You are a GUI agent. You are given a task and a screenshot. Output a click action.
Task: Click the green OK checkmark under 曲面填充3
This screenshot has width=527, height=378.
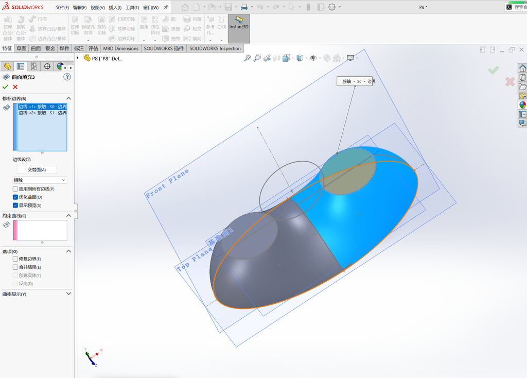[5, 87]
